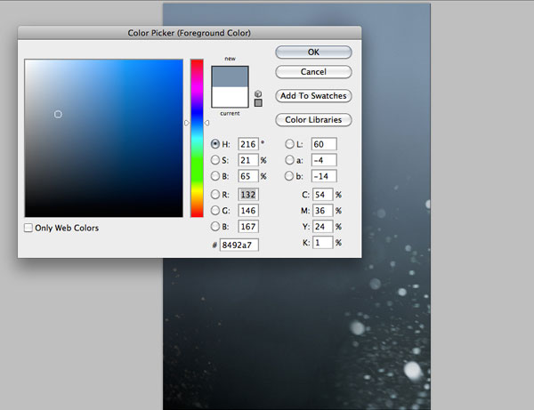Click the hue slider arrow handle

187,123
